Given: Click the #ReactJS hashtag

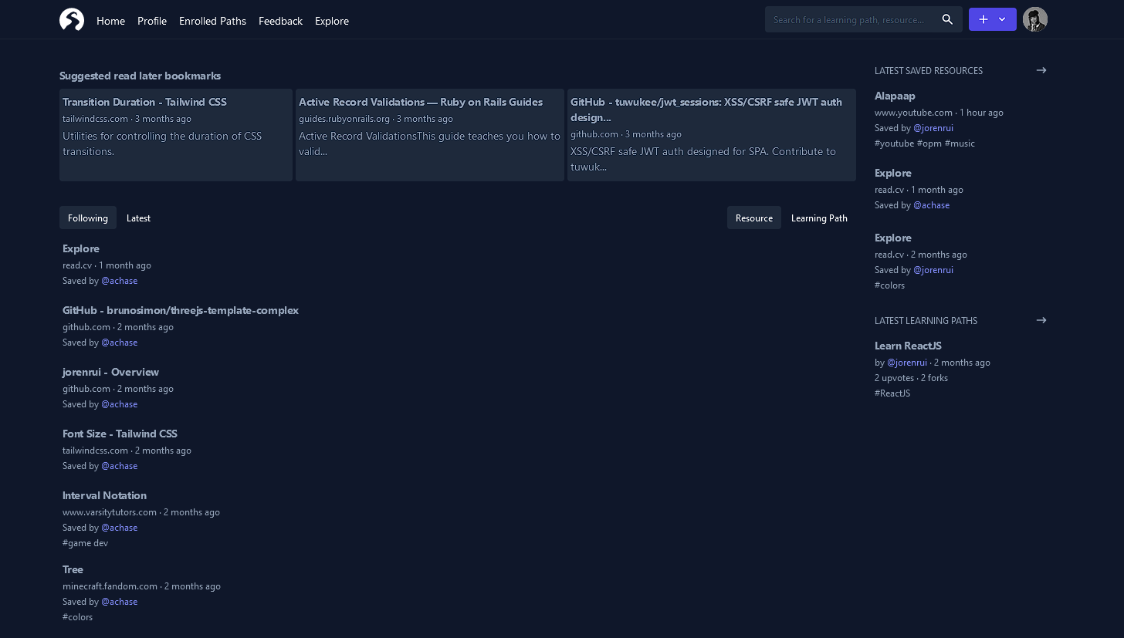Looking at the screenshot, I should click(x=892, y=393).
